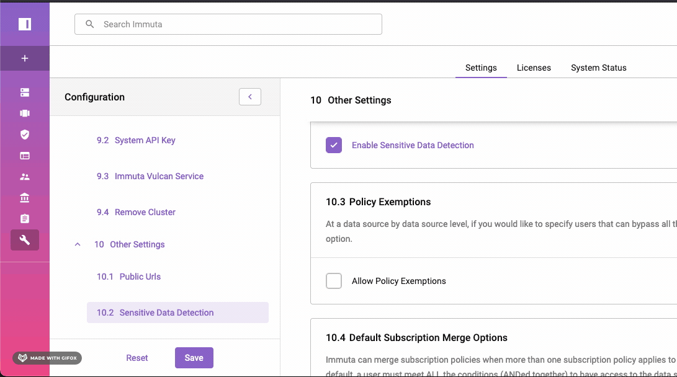
Task: Click the Enable Sensitive Data Detection label
Action: tap(413, 145)
